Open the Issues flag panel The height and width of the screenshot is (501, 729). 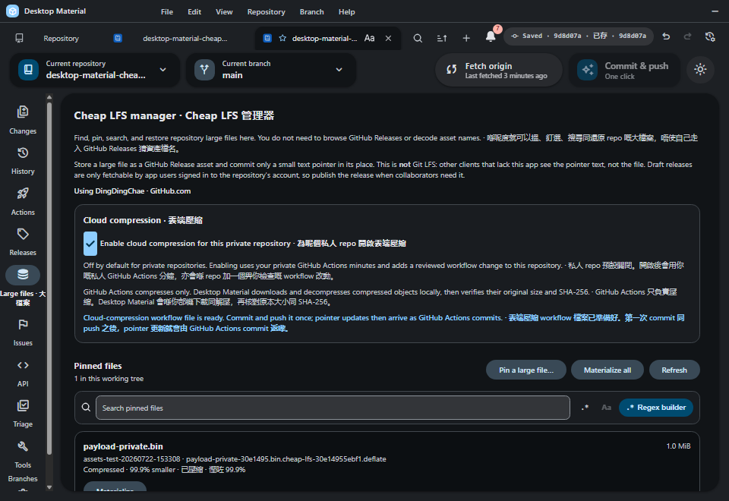coord(23,332)
